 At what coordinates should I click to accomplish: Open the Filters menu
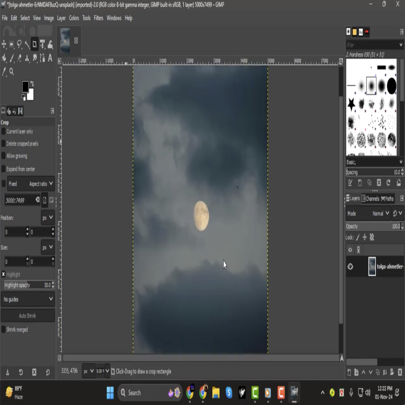[98, 18]
